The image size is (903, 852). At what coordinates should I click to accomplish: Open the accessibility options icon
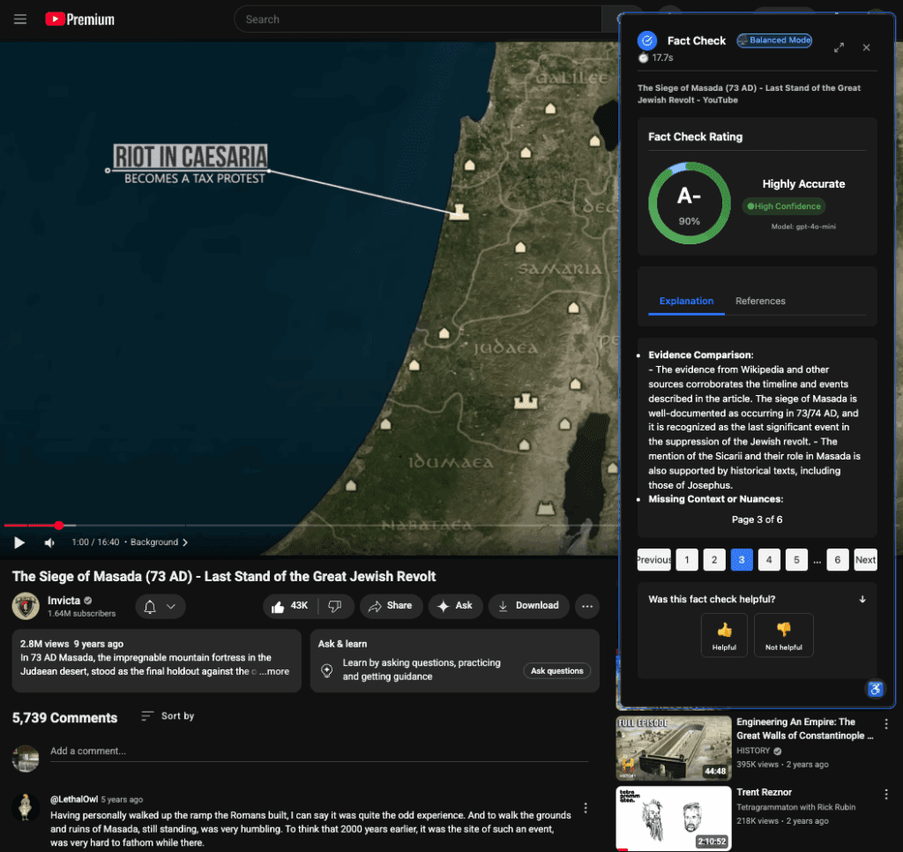[875, 690]
